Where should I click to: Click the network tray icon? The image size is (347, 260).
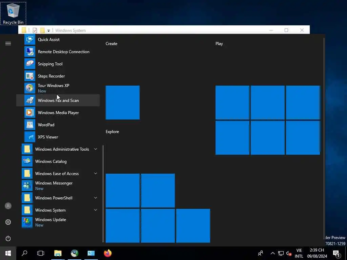(281, 253)
